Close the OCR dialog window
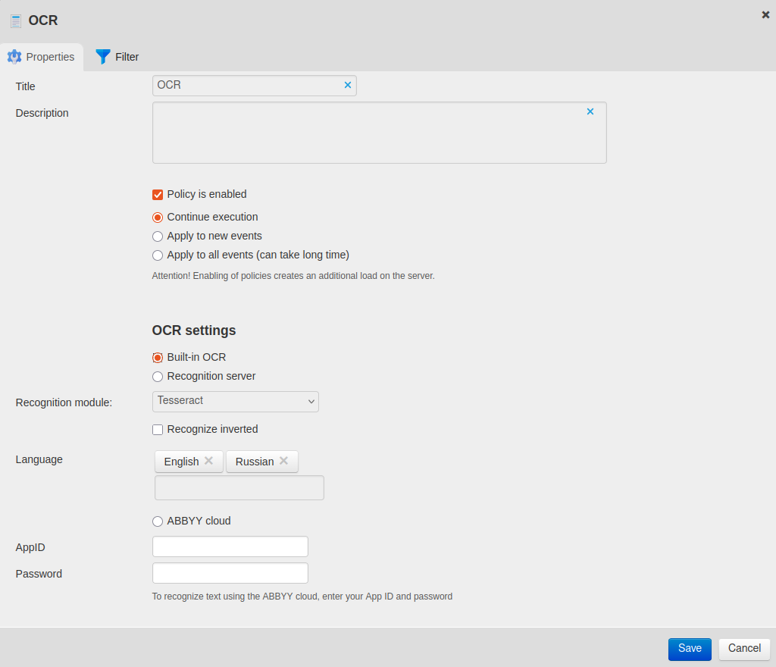Screen dimensions: 776x667 pos(765,14)
